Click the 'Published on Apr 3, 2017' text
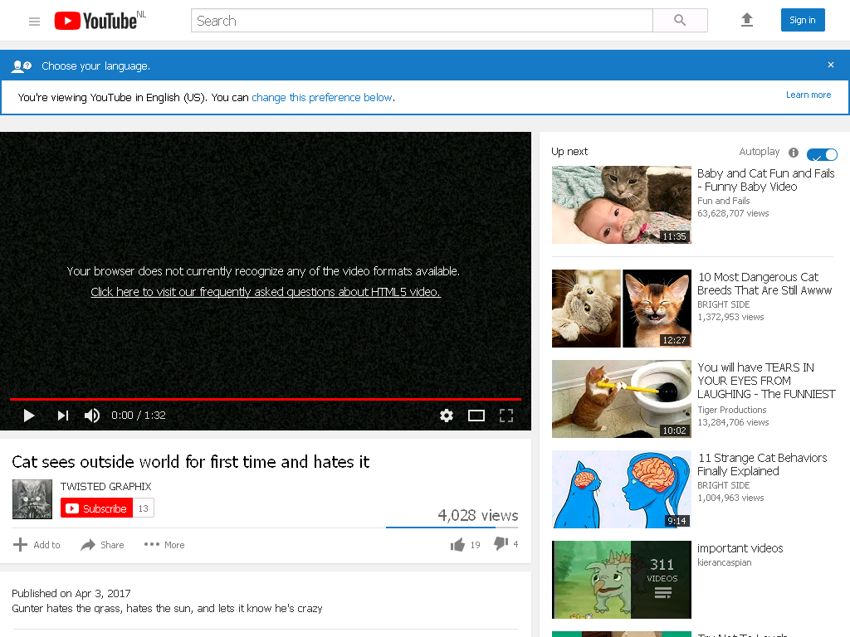The image size is (850, 637). pos(71,594)
